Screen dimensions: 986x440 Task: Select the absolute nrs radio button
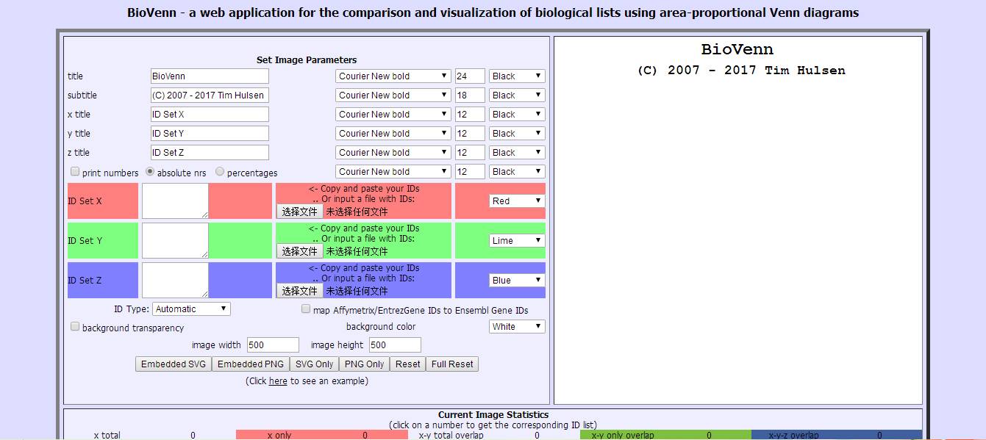click(151, 171)
